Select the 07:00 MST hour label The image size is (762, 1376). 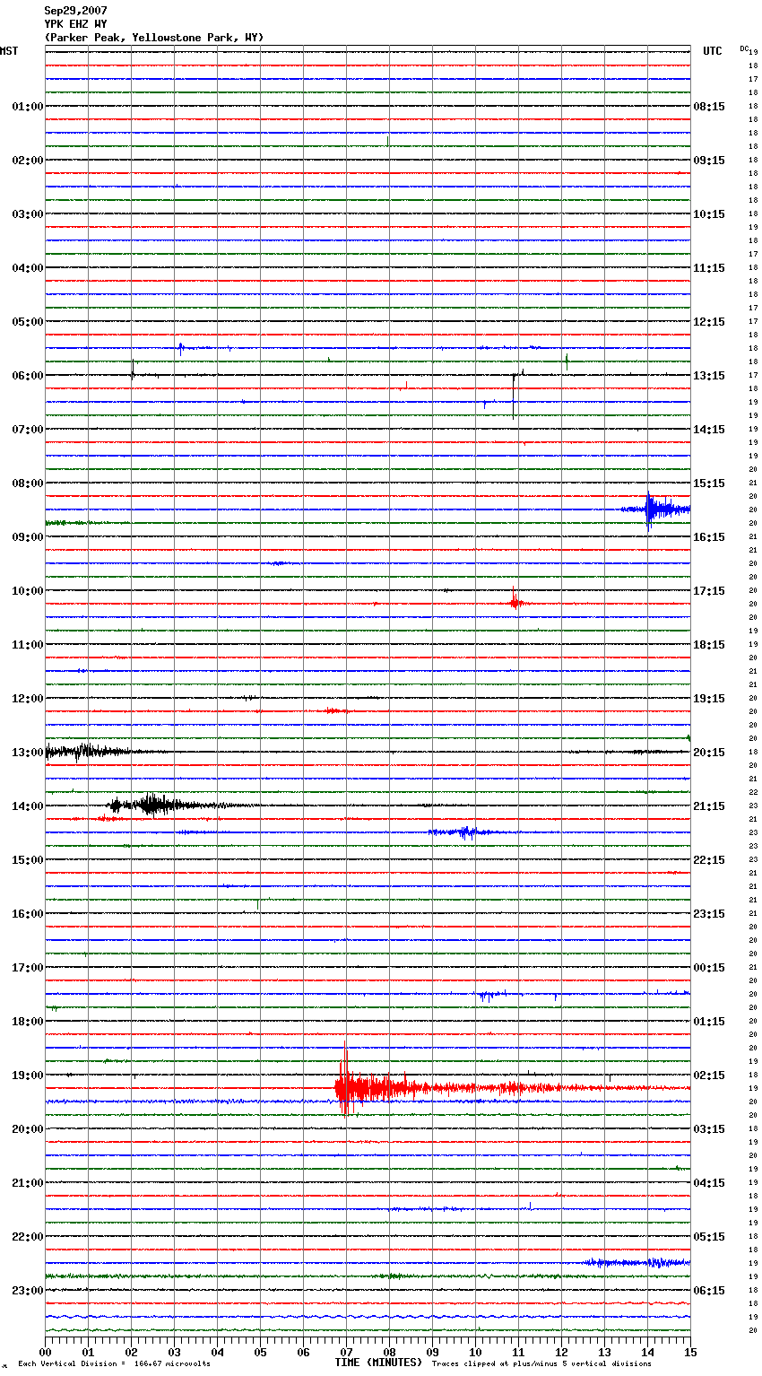coord(28,430)
